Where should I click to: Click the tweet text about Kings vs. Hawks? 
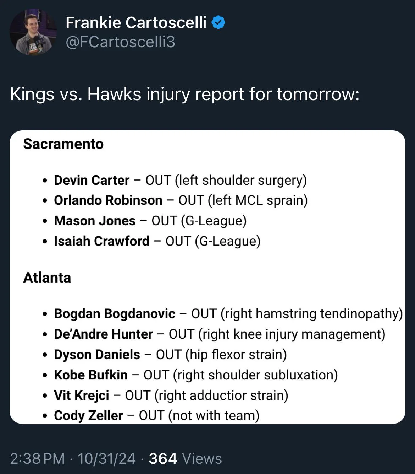(x=184, y=94)
